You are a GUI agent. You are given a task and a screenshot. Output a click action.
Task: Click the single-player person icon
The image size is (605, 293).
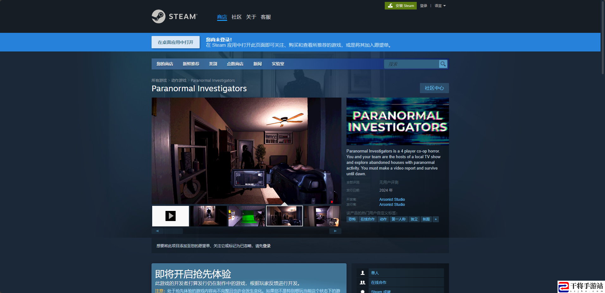click(363, 273)
